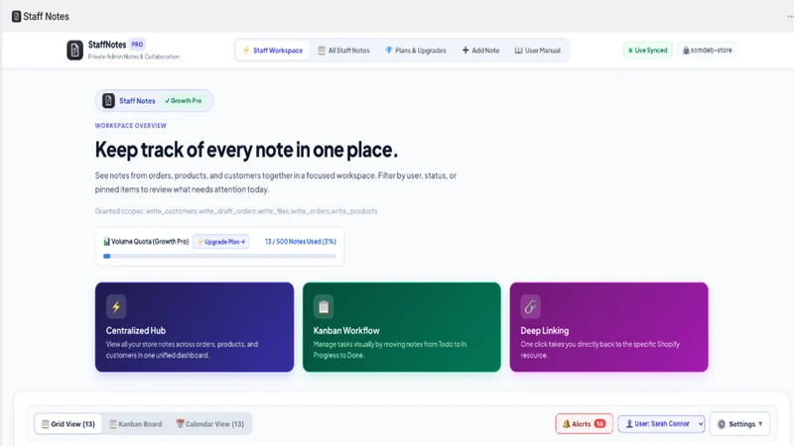Click the user icon in User dropdown
794x446 pixels.
point(629,424)
